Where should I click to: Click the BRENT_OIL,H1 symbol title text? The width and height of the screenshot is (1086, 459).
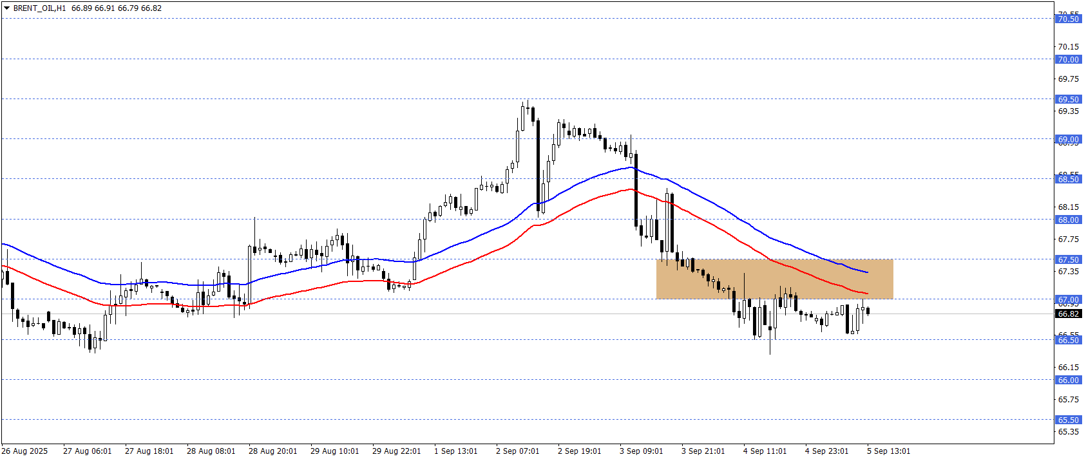(x=39, y=8)
